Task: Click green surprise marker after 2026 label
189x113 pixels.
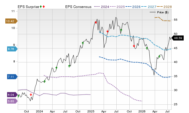Action: tap(147, 48)
